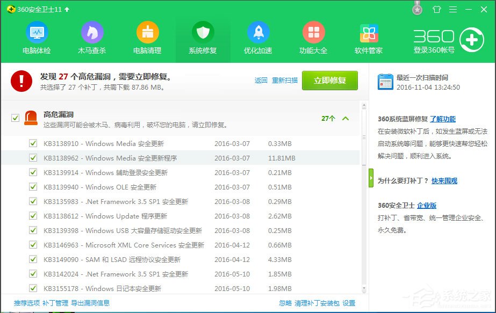Click the 立即修复 repair button
Viewport: 496px width, 313px height.
[330, 80]
